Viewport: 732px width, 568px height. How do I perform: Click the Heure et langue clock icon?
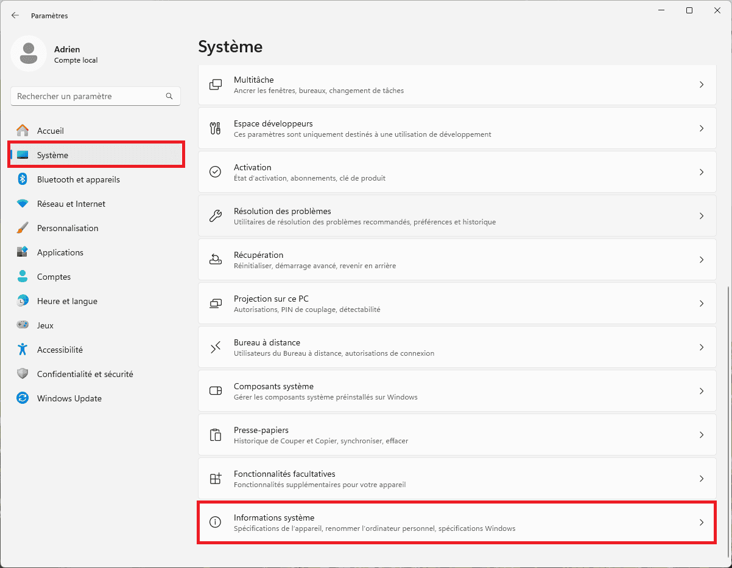[23, 301]
